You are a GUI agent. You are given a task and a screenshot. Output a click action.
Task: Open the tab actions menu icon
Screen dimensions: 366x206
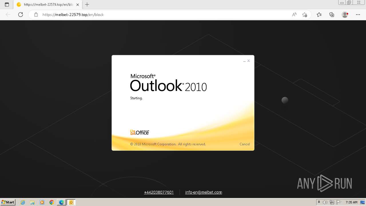pyautogui.click(x=7, y=5)
